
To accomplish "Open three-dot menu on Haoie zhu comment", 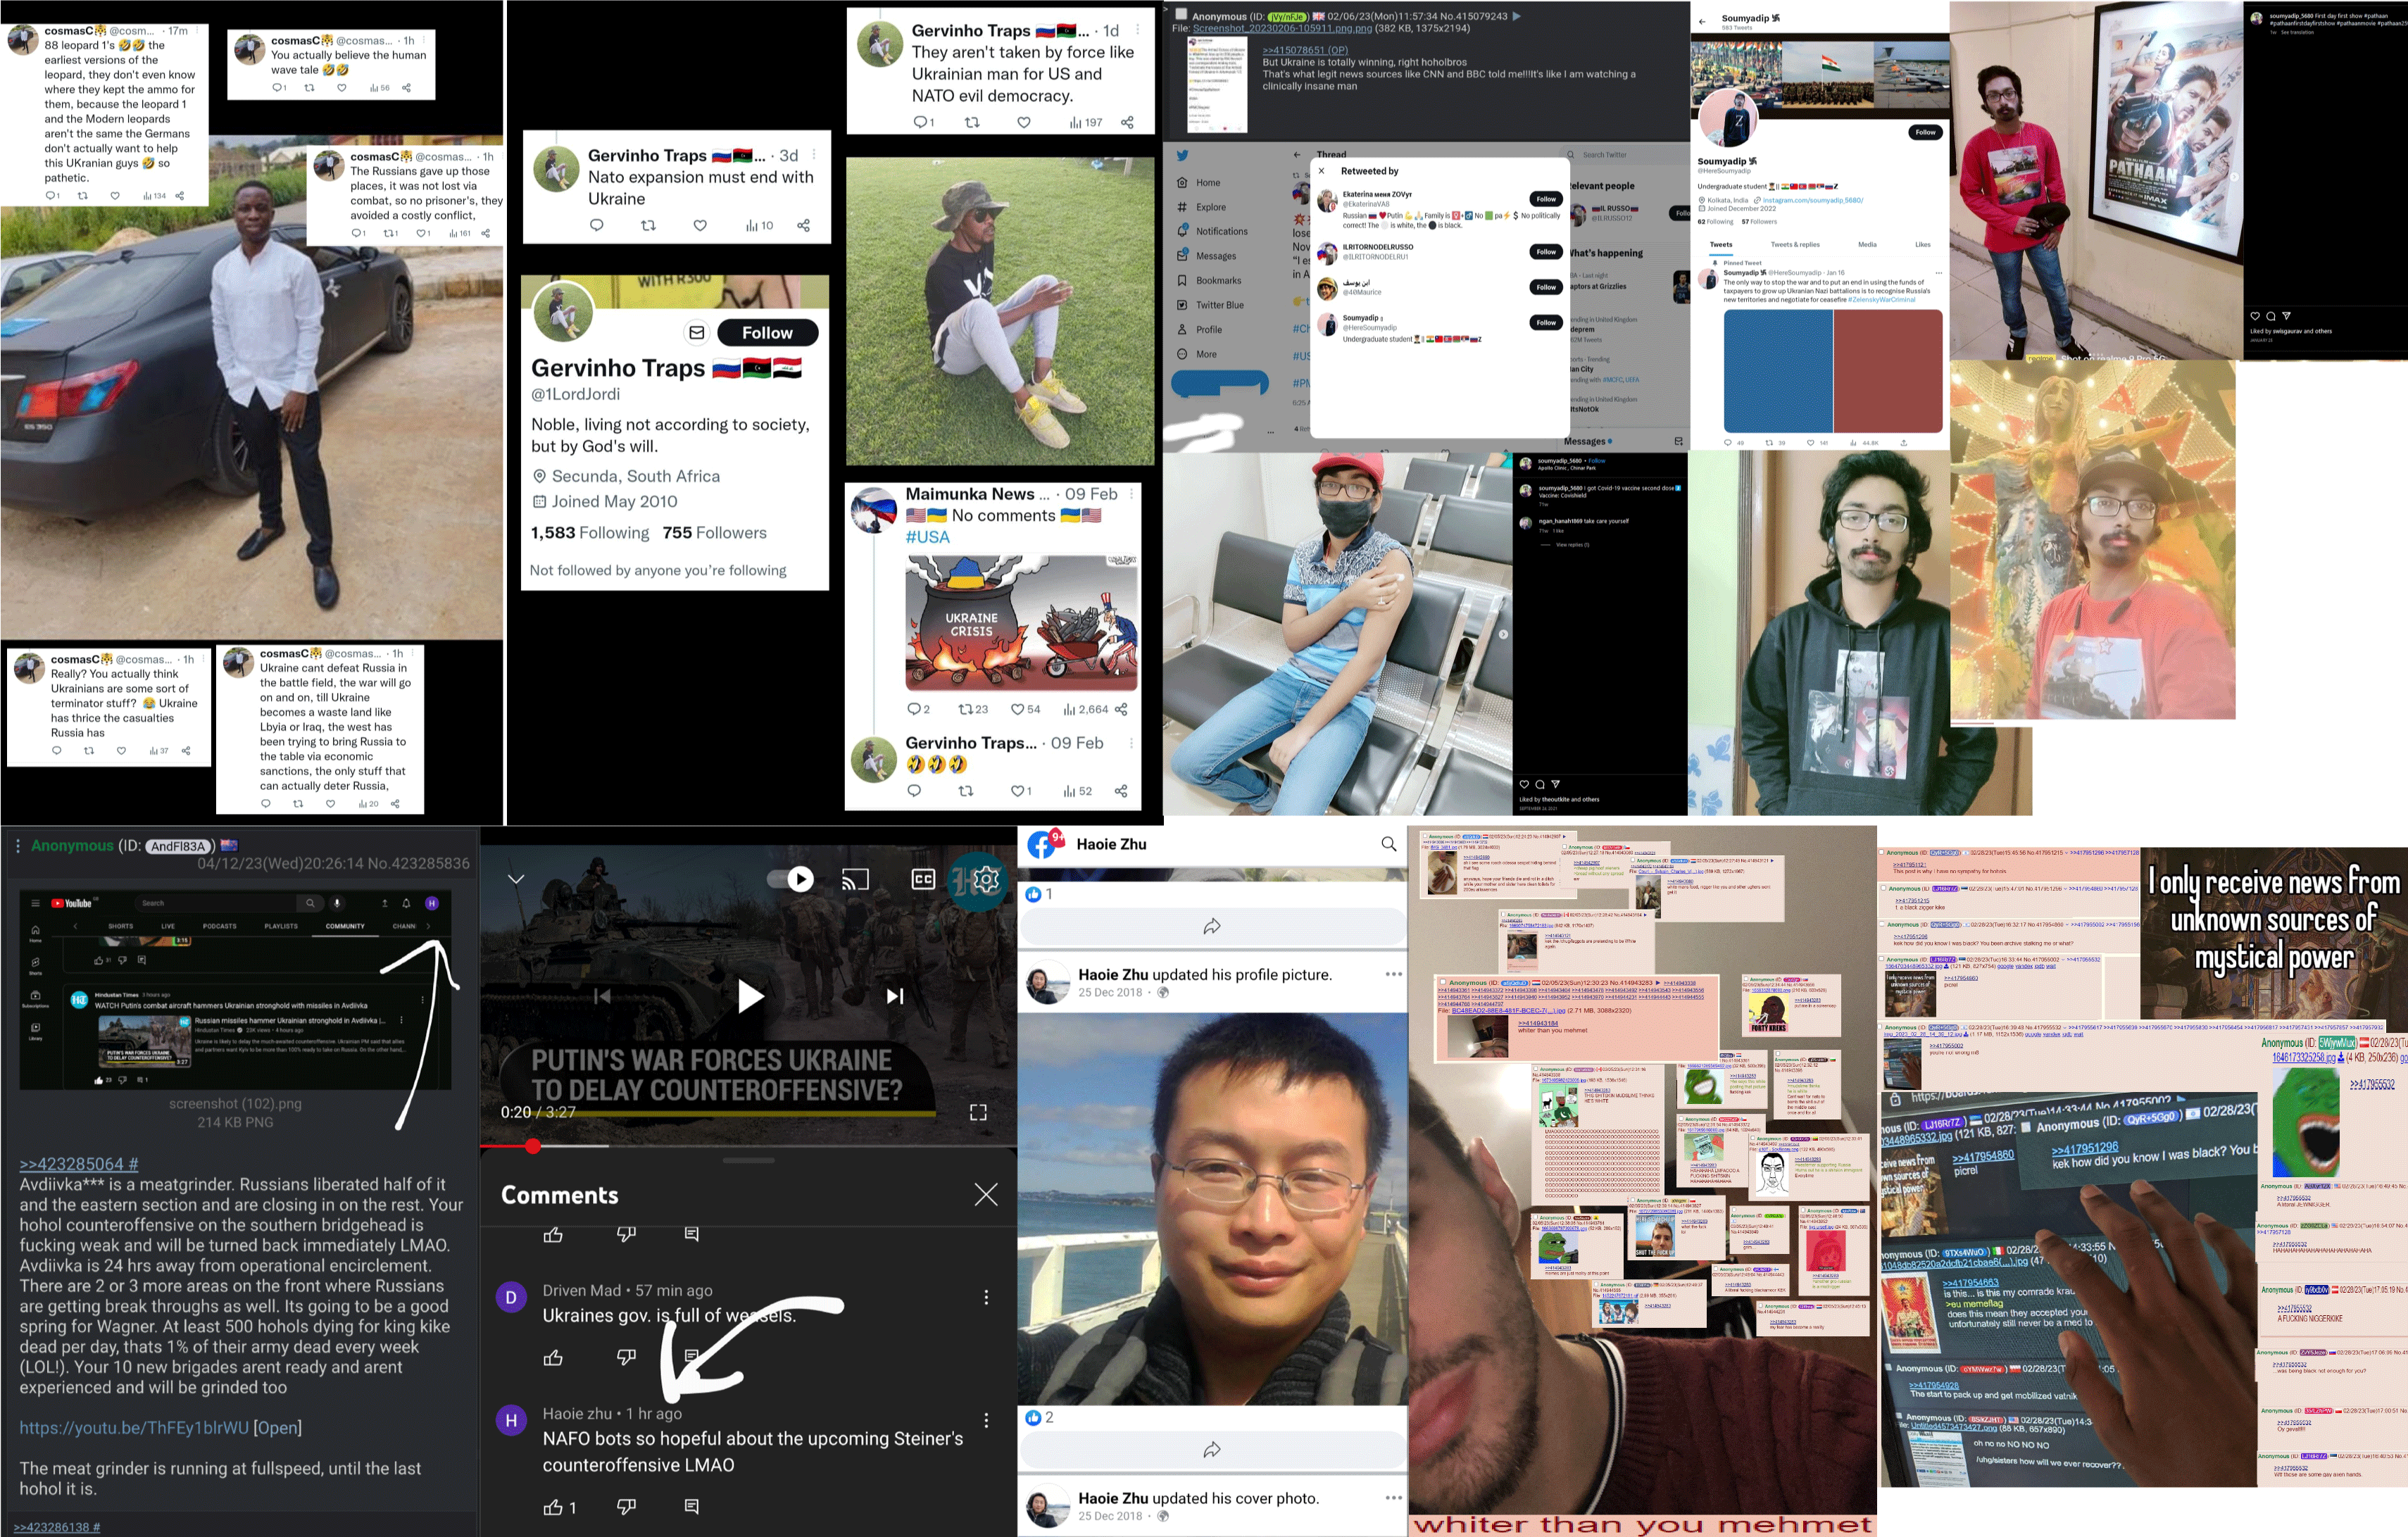I will (986, 1421).
